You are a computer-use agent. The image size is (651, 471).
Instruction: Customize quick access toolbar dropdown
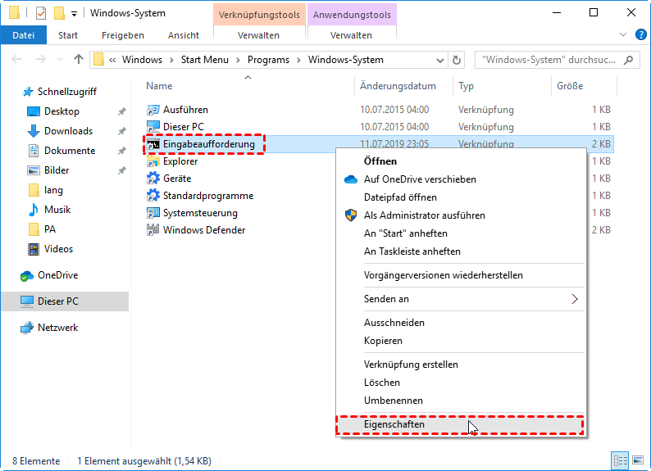click(74, 14)
